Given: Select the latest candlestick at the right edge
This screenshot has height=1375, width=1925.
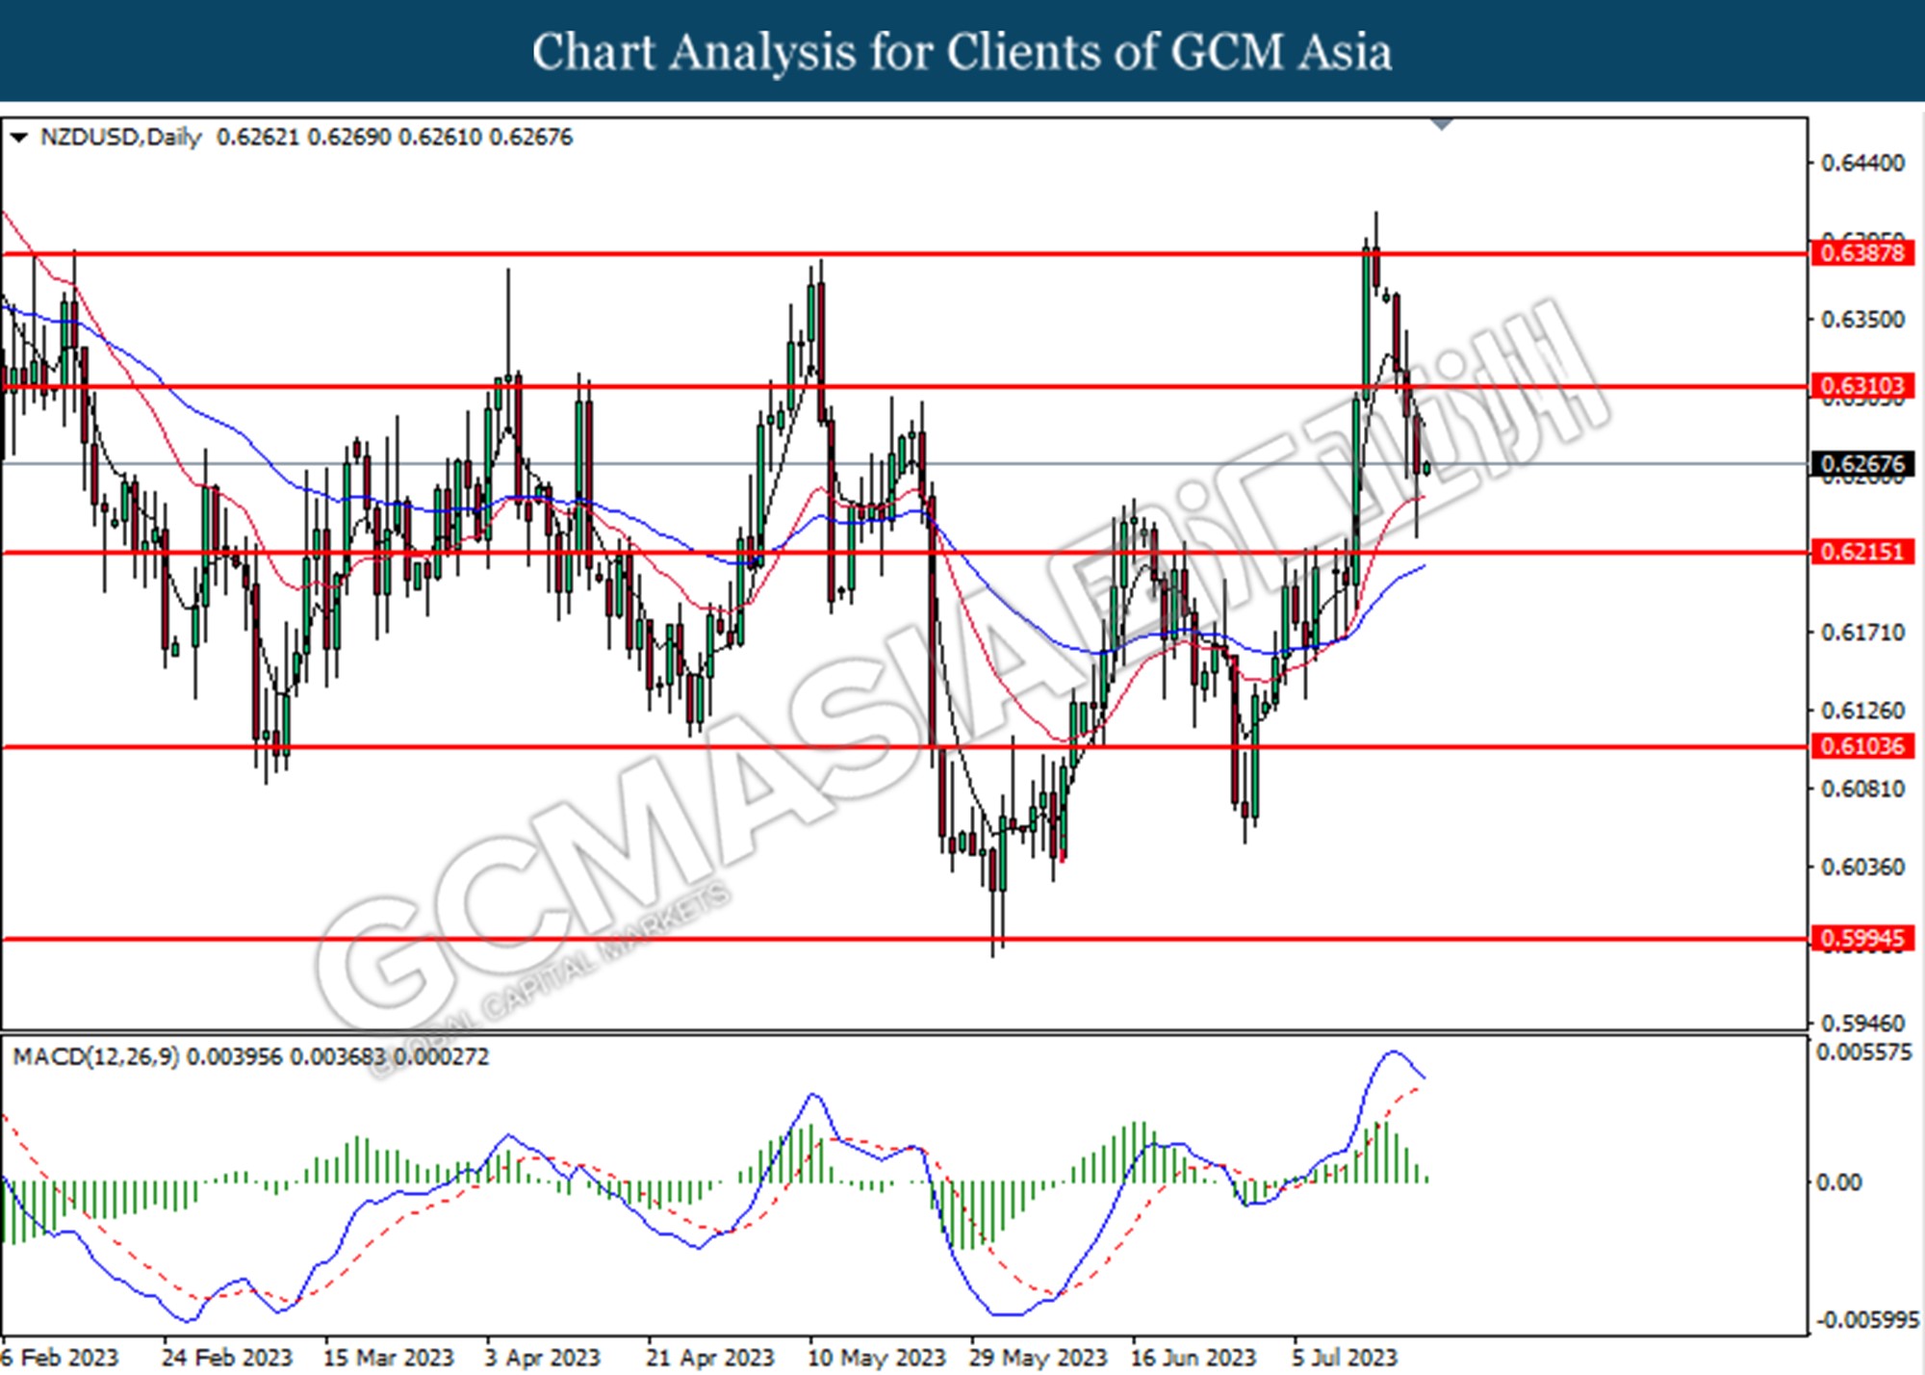Looking at the screenshot, I should pos(1426,468).
